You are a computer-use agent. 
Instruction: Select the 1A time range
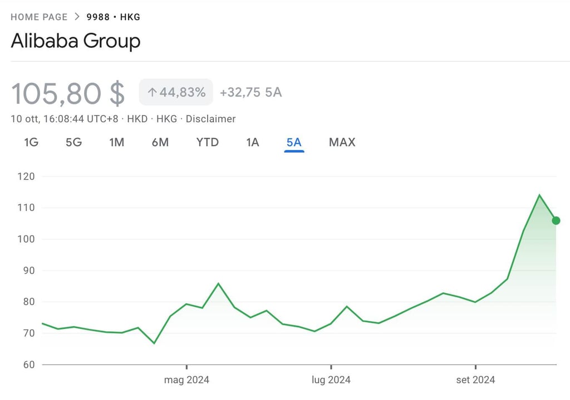click(x=252, y=142)
